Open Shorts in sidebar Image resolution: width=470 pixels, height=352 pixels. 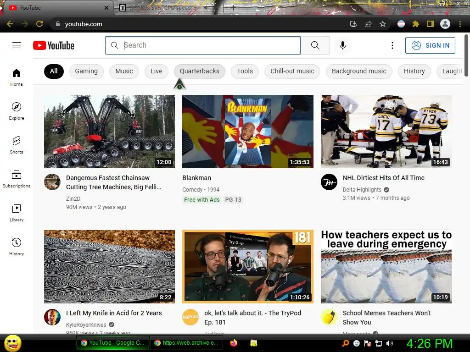coord(17,145)
